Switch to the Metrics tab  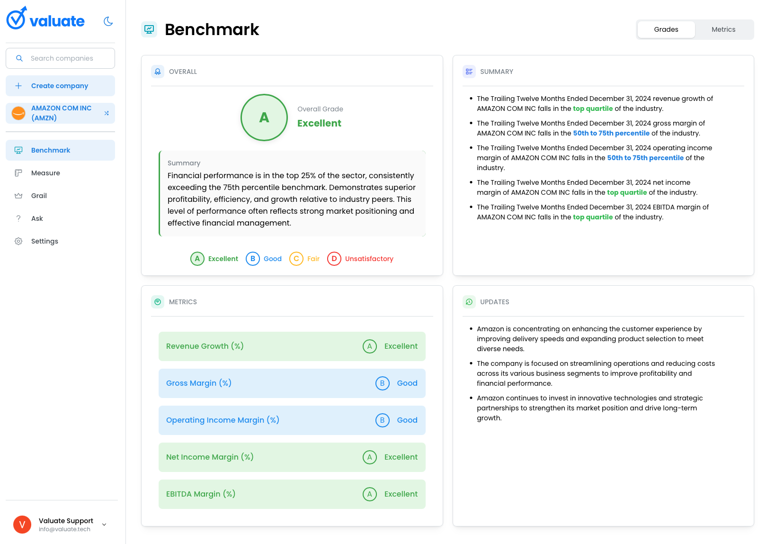click(723, 29)
